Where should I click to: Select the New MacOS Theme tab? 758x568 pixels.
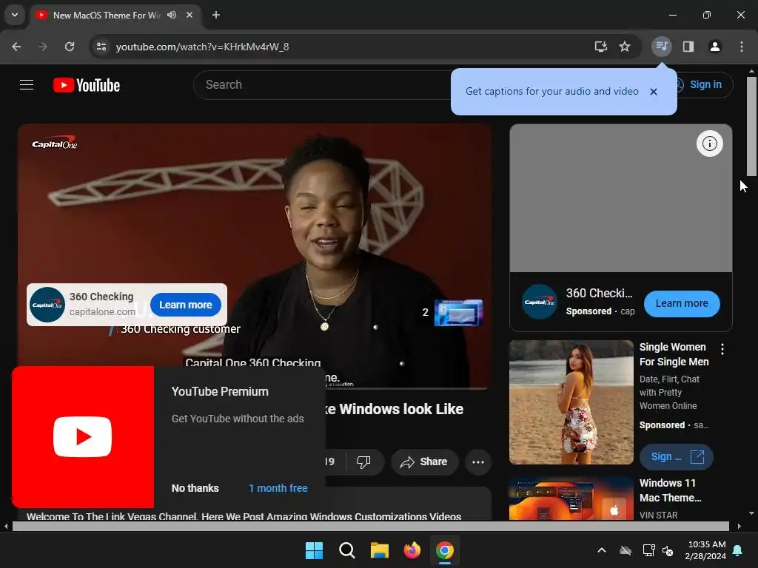(107, 15)
